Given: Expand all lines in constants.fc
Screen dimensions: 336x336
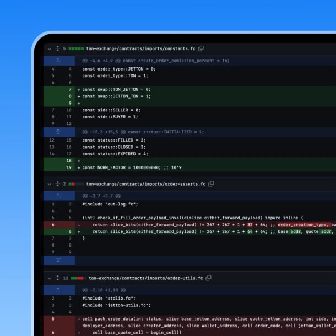Looking at the screenshot, I should (58, 48).
